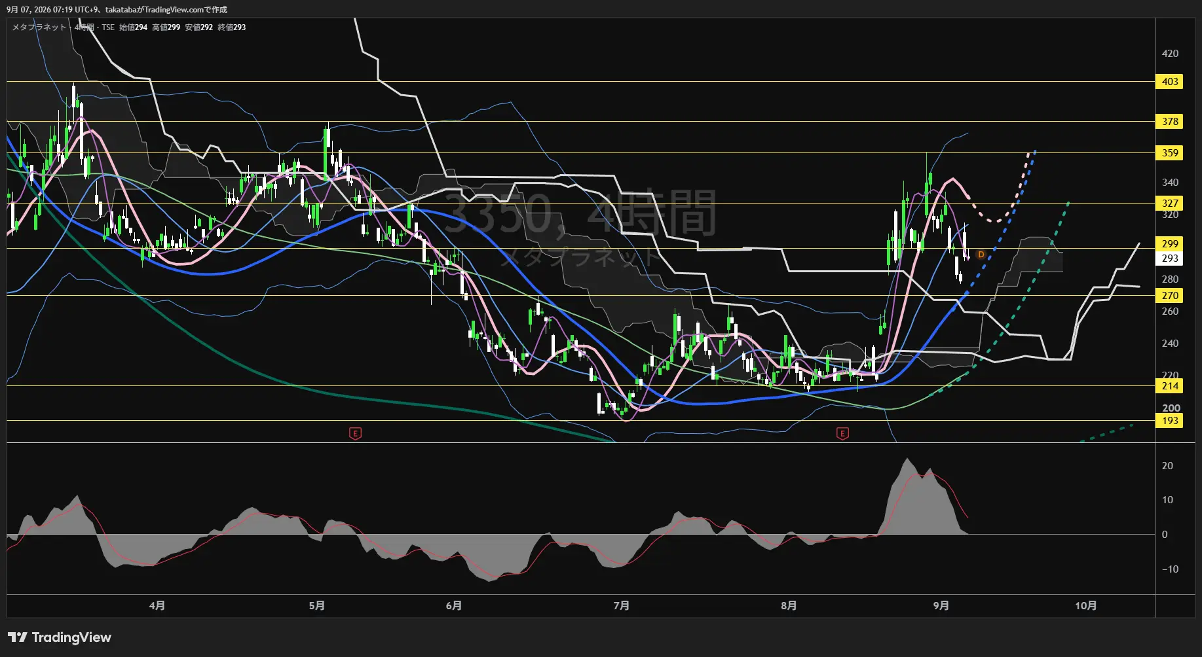Screen dimensions: 1202x657
Task: Open the TradingView logo link
Action: [x=60, y=637]
